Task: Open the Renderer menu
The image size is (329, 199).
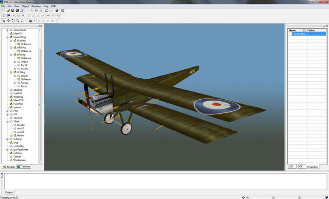Action: tap(36, 6)
